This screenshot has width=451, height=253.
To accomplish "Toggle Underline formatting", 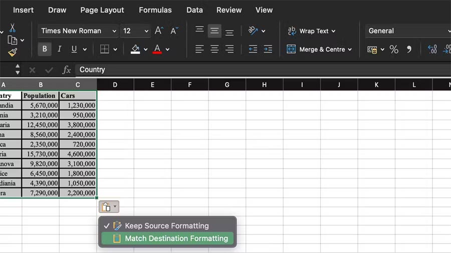I will pos(74,49).
